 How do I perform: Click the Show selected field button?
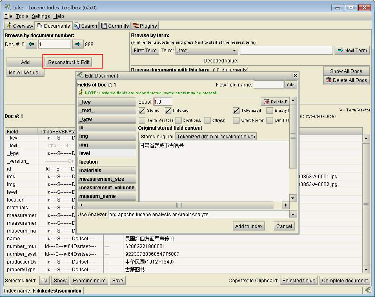click(60, 281)
